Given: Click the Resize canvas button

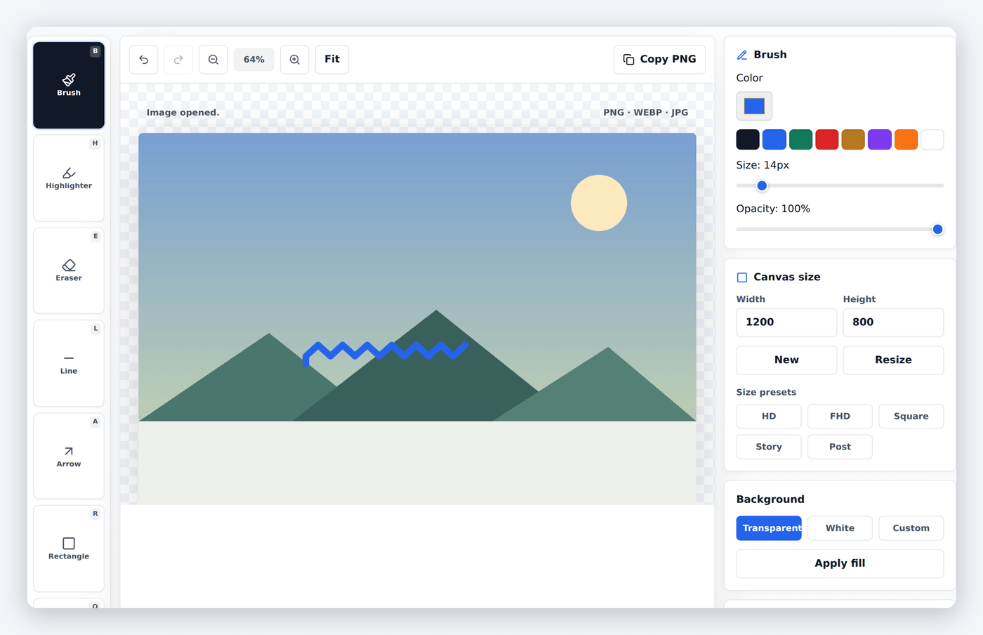Looking at the screenshot, I should pyautogui.click(x=893, y=360).
